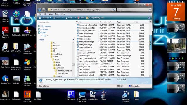Open Google Hacks.exe desktop icon
Viewport: 187px width, 105px height.
click(27, 97)
